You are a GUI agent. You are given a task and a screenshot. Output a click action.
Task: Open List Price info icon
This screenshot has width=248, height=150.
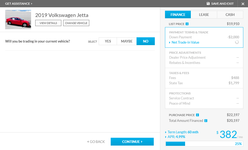point(187,24)
